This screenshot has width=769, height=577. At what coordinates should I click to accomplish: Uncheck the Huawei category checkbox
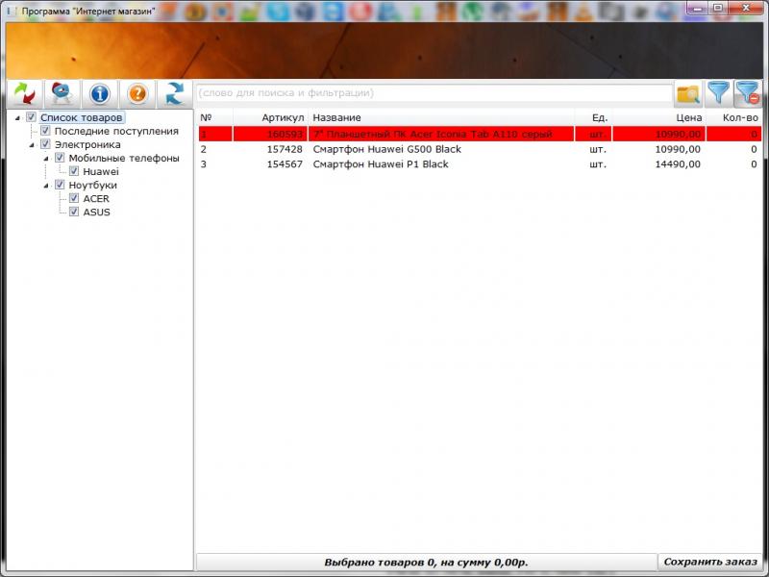pyautogui.click(x=74, y=171)
